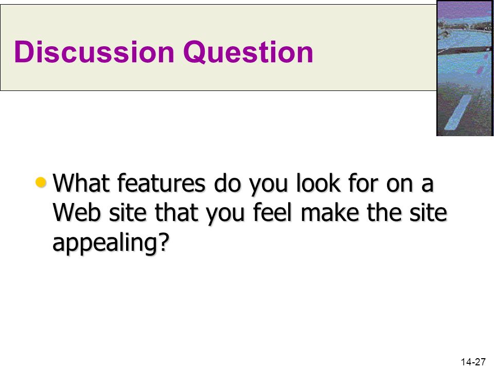Image resolution: width=494 pixels, height=370 pixels.
Task: Click the word "that" in the second line
Action: [176, 212]
